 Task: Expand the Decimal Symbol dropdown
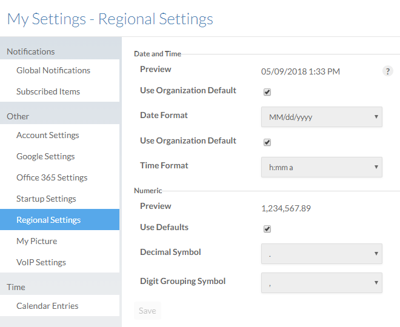(321, 254)
